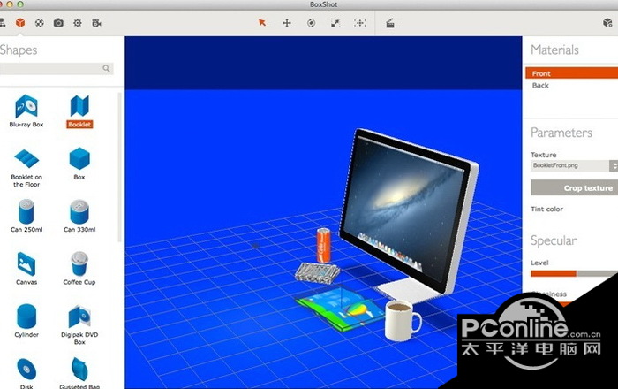This screenshot has width=618, height=389.
Task: Click the "Level" label
Action: click(539, 263)
